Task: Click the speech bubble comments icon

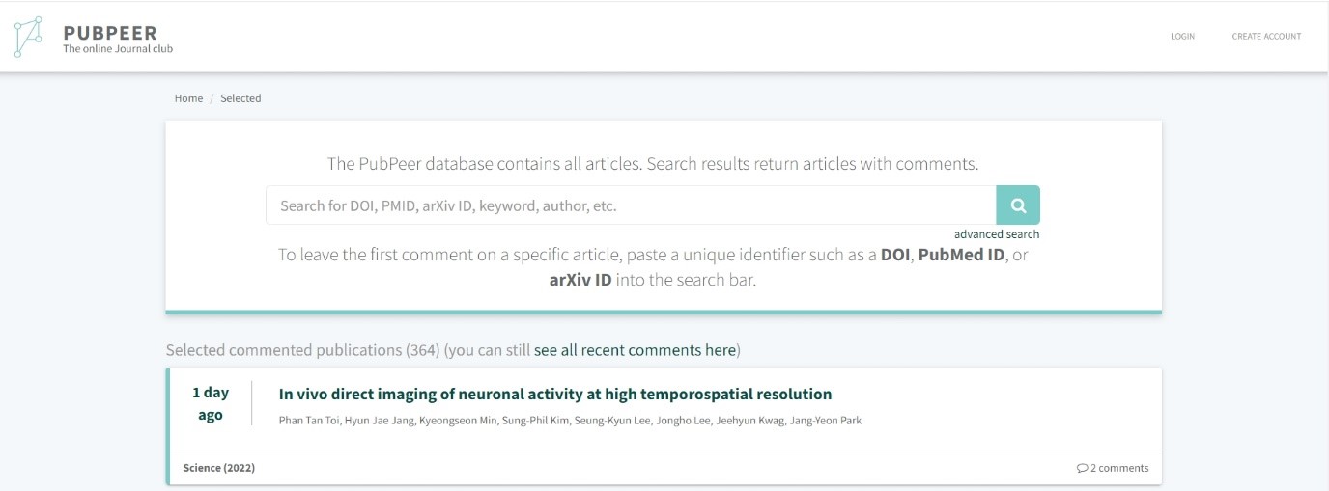Action: tap(1082, 469)
